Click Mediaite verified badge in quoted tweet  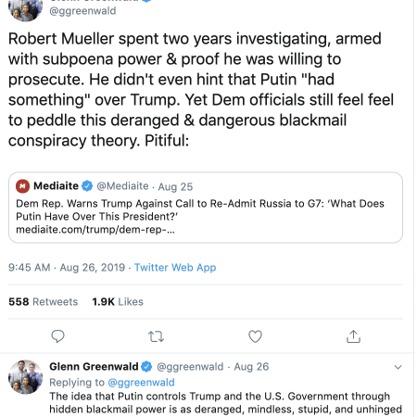pyautogui.click(x=87, y=186)
